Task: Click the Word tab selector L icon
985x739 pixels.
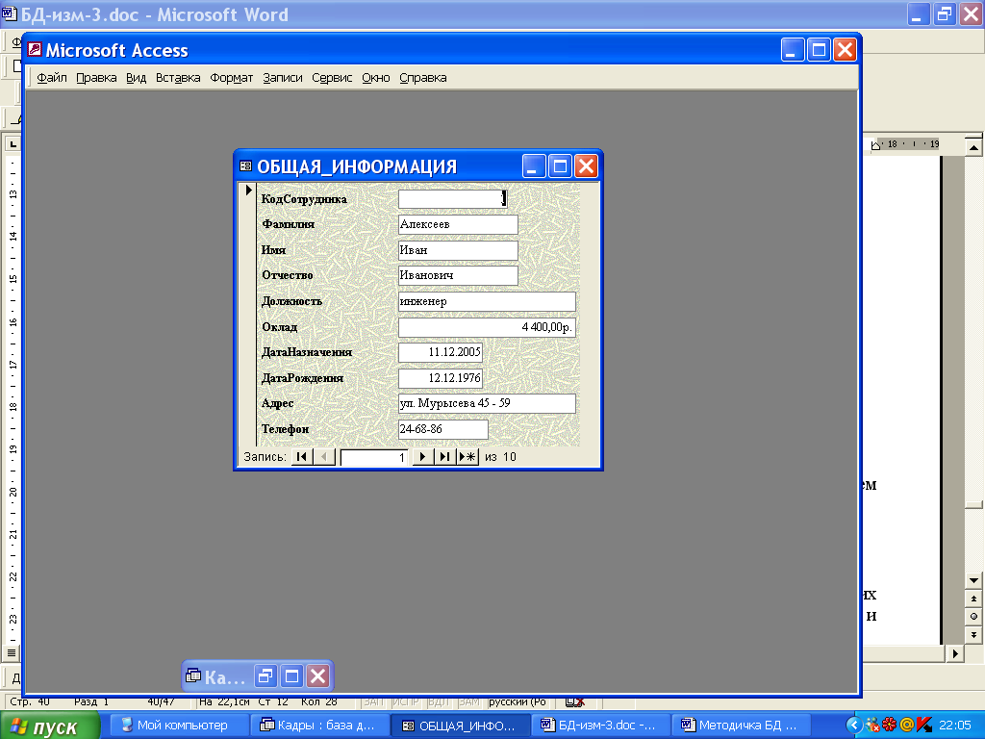Action: 13,144
